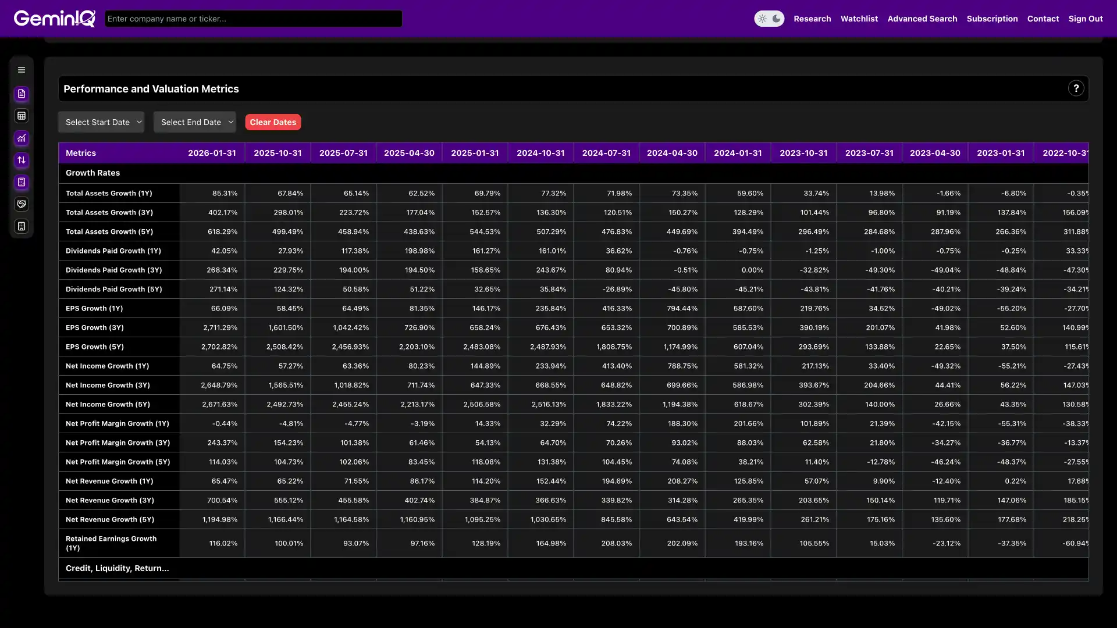Open the Select Start Date dropdown

(101, 122)
